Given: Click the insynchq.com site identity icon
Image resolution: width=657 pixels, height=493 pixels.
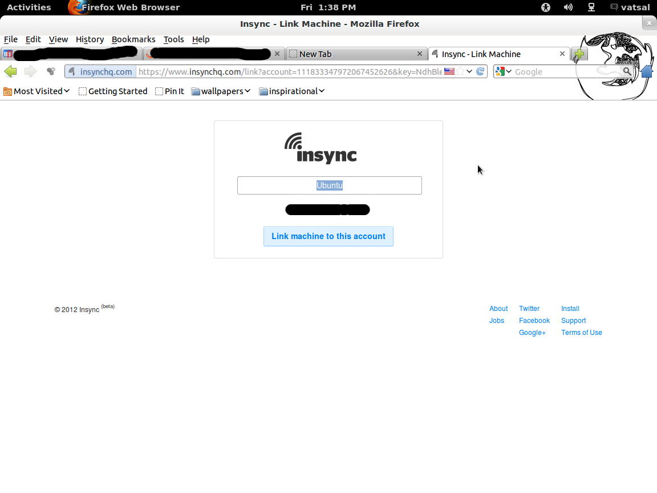Looking at the screenshot, I should [x=71, y=71].
